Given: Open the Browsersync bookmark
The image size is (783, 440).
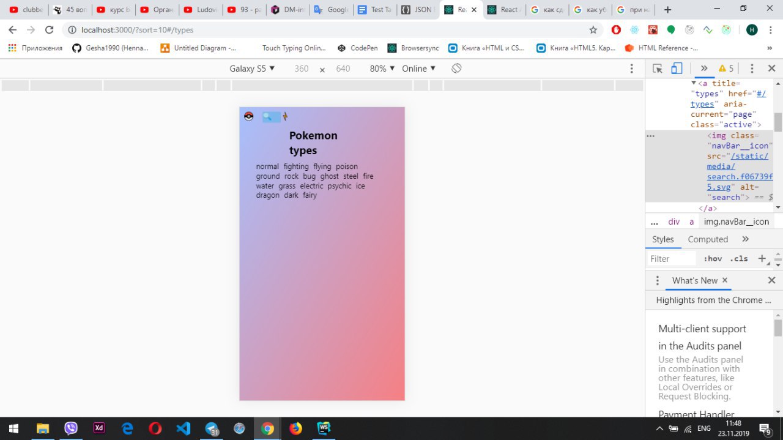Looking at the screenshot, I should point(414,48).
